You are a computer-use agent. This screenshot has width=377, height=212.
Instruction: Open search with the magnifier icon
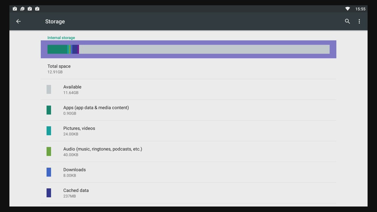[x=347, y=21]
